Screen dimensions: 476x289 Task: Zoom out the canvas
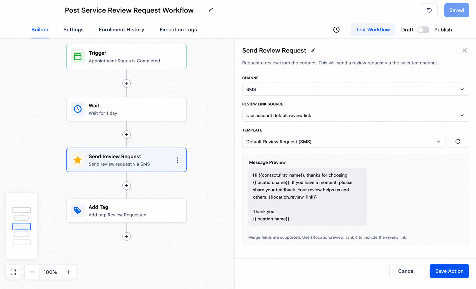pyautogui.click(x=32, y=272)
